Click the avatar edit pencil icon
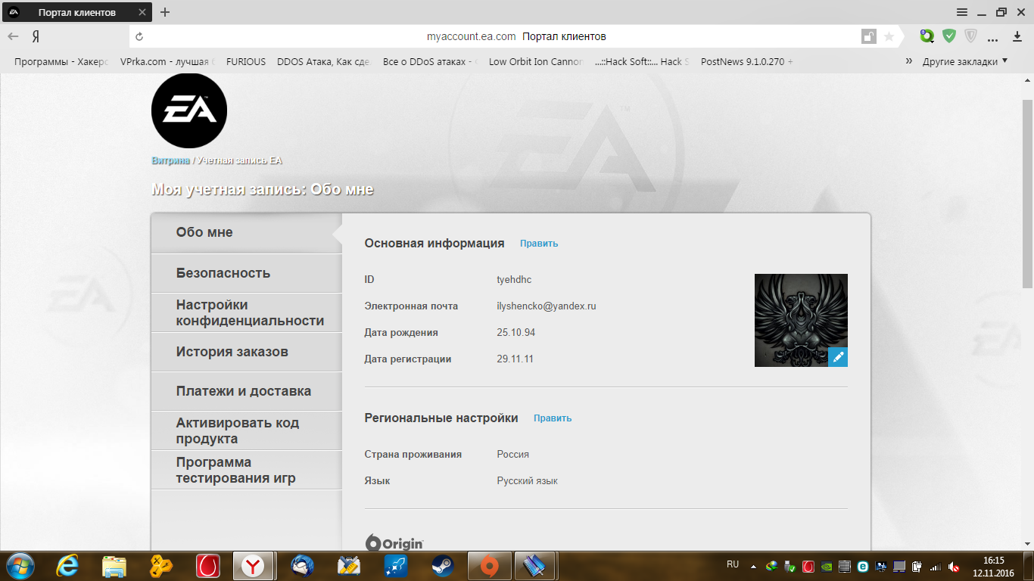Screen dimensions: 1034x581 838,357
